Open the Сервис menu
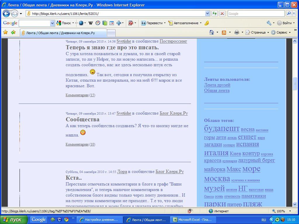 click(x=281, y=32)
